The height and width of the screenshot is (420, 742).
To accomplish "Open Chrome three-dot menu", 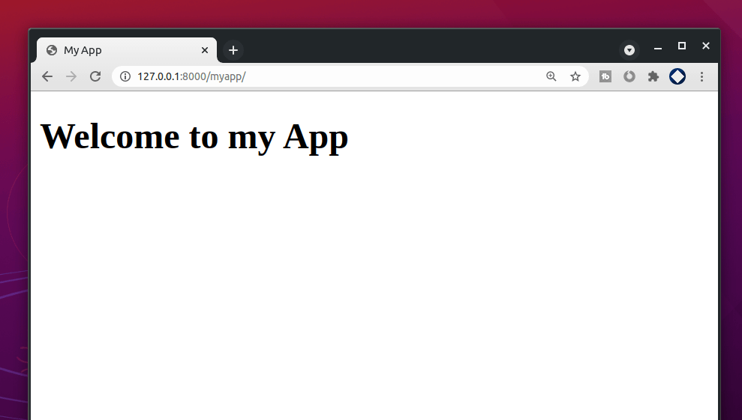I will (x=701, y=76).
